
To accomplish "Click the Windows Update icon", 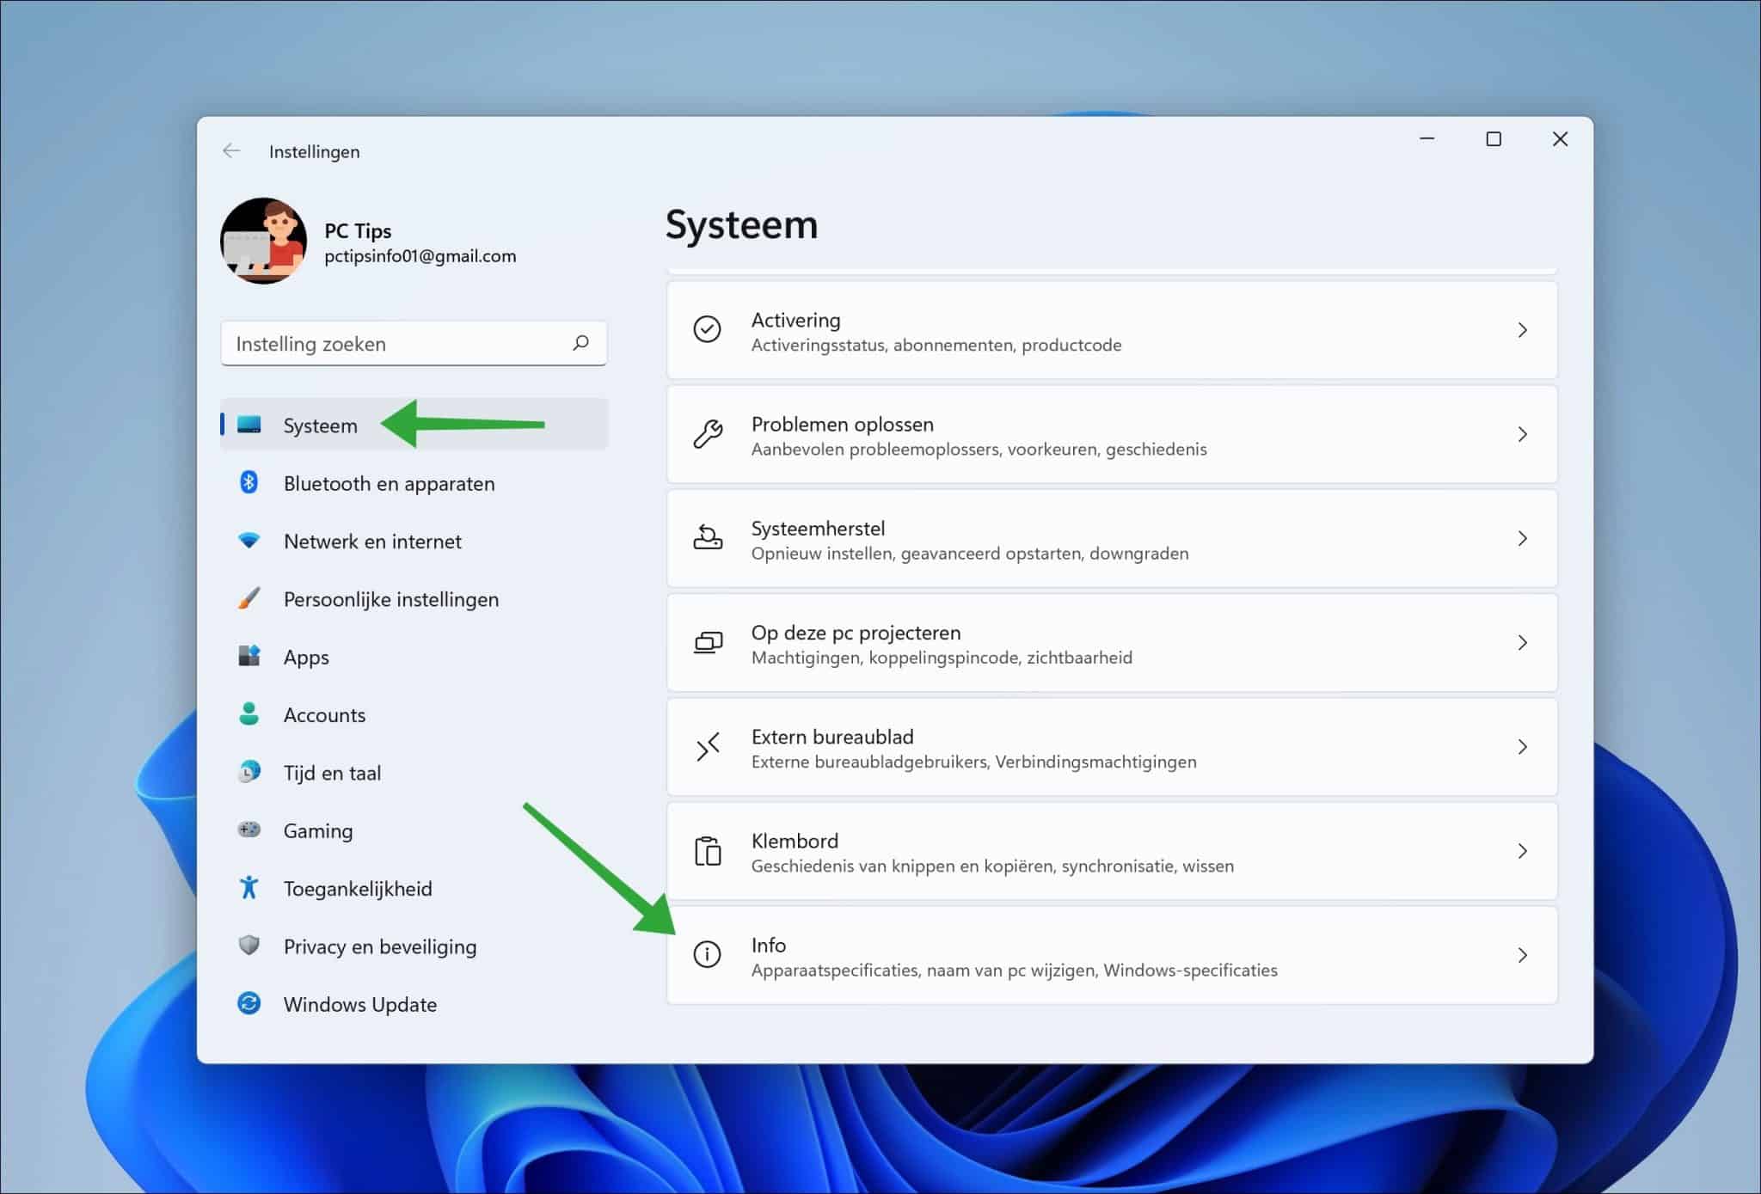I will tap(250, 1004).
